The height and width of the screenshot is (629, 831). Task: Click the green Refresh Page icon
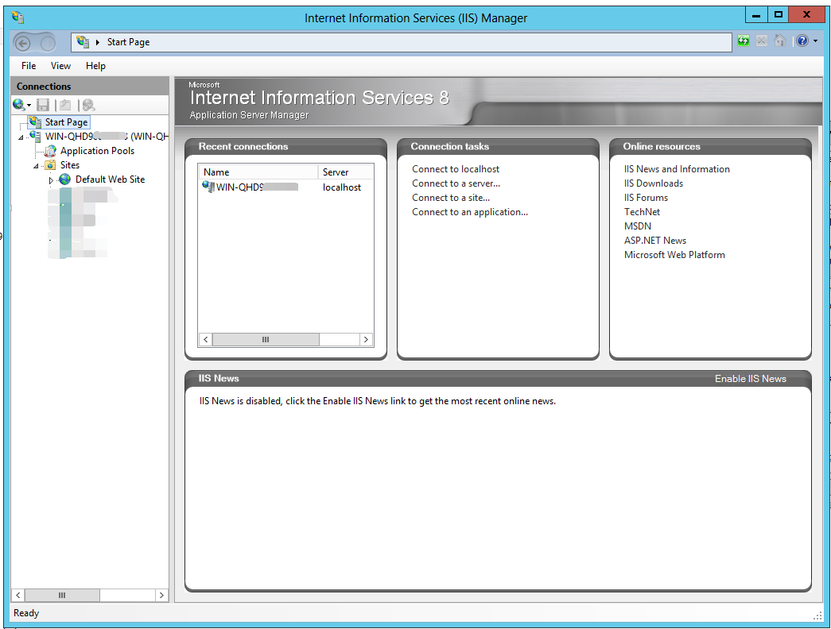point(743,41)
